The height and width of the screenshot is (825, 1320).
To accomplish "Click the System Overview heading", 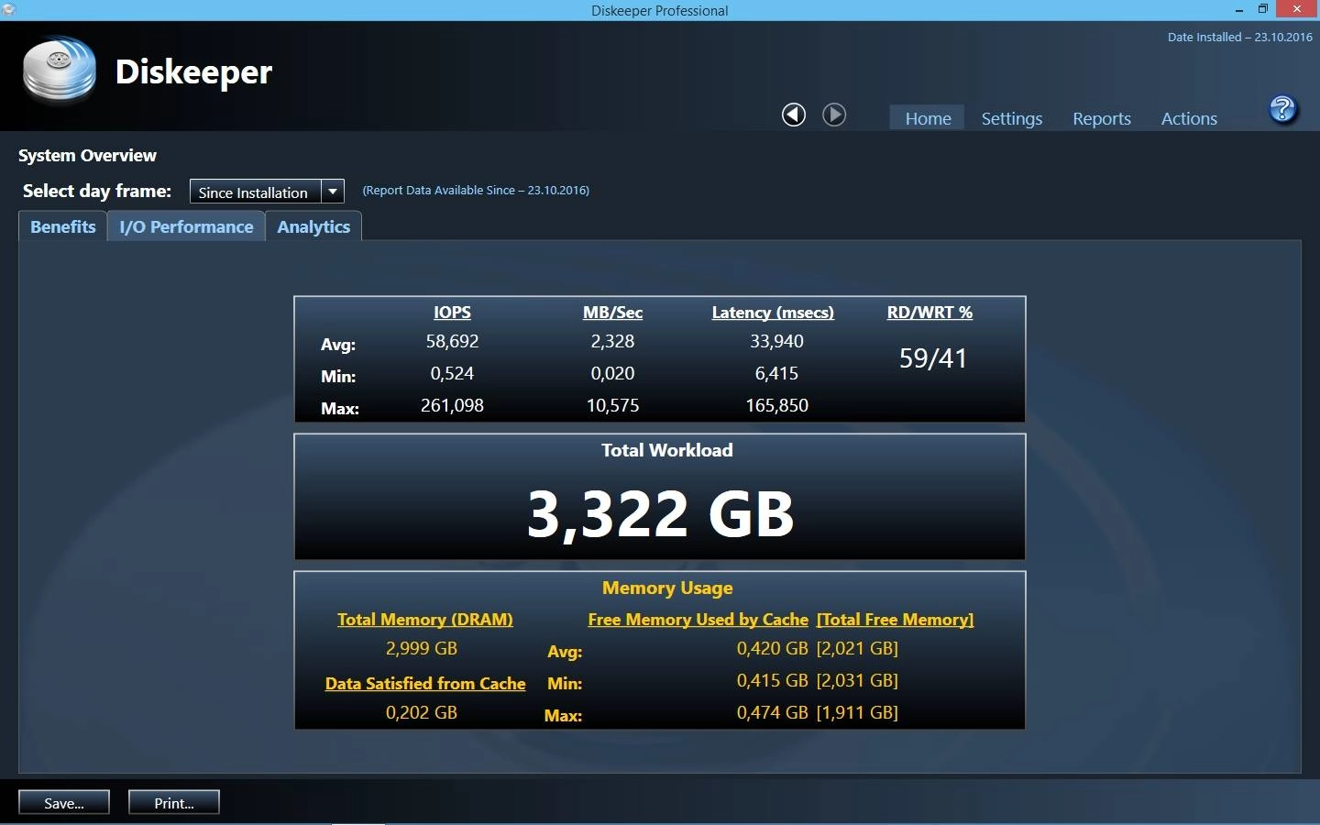I will [x=87, y=155].
